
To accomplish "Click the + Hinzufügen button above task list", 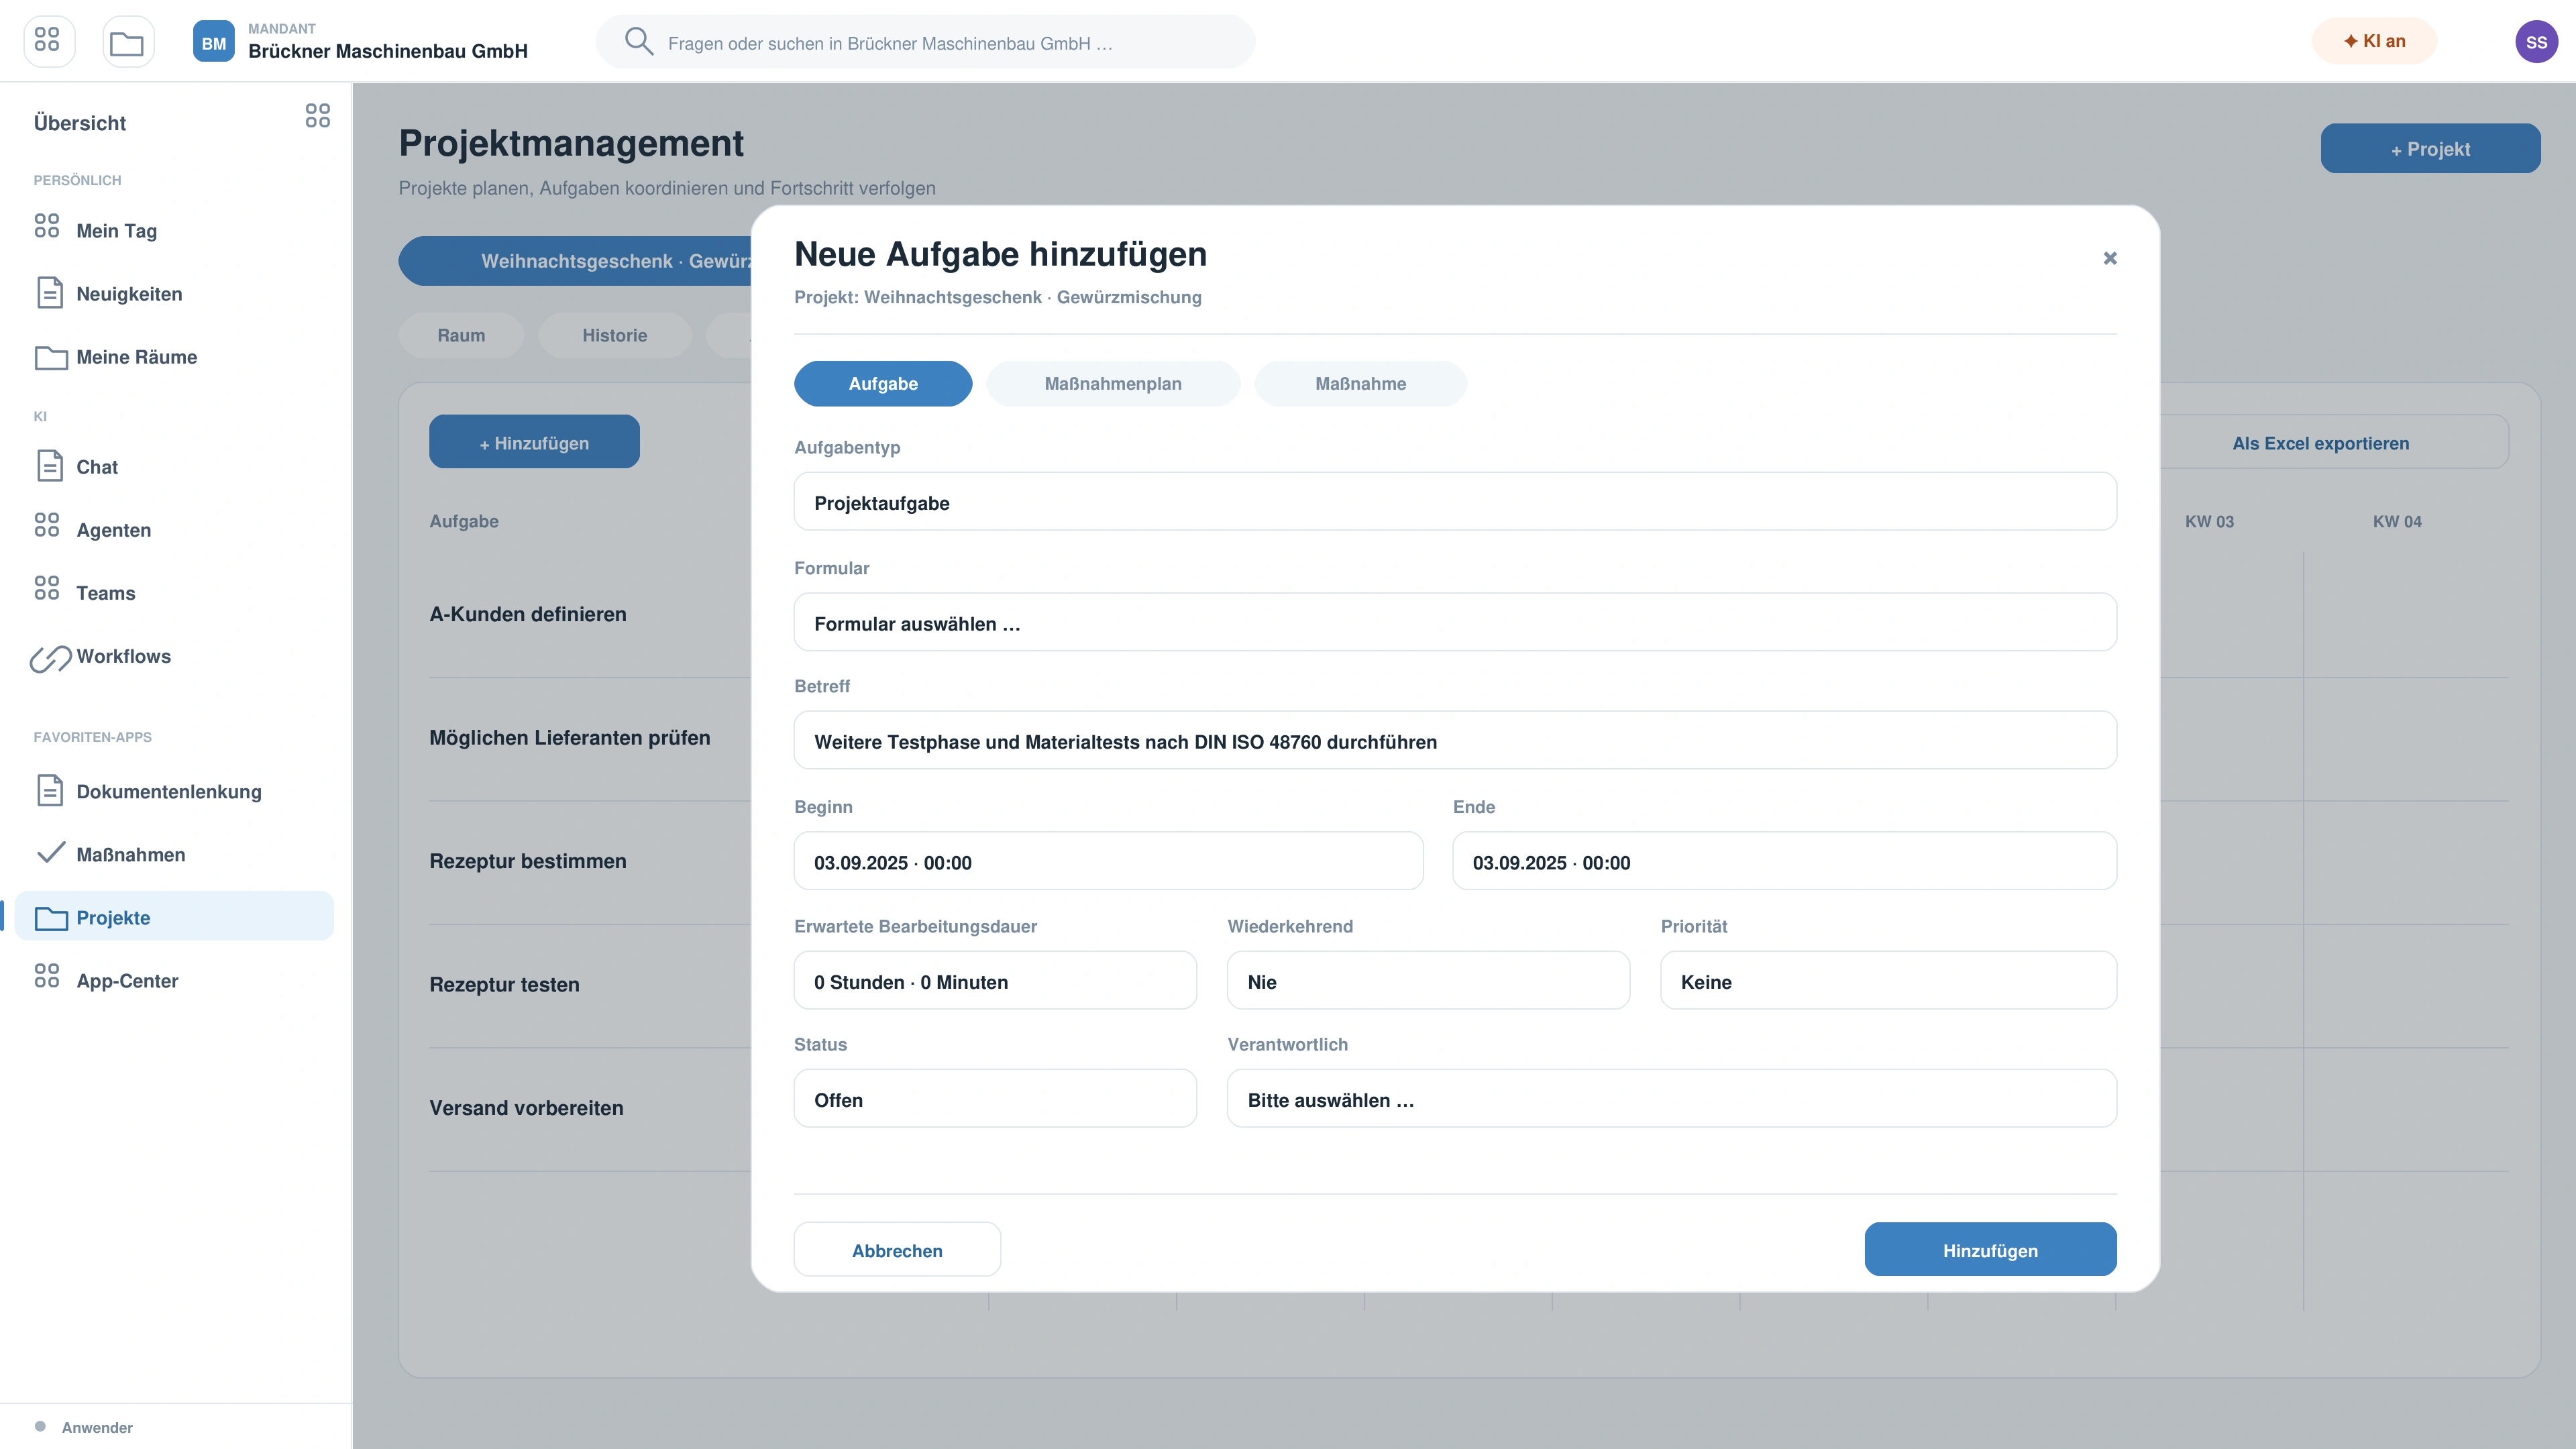I will pos(534,442).
